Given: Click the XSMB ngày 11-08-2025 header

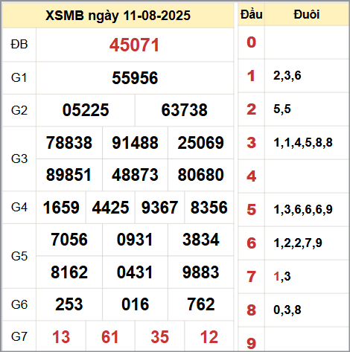Looking at the screenshot, I should coord(118,16).
